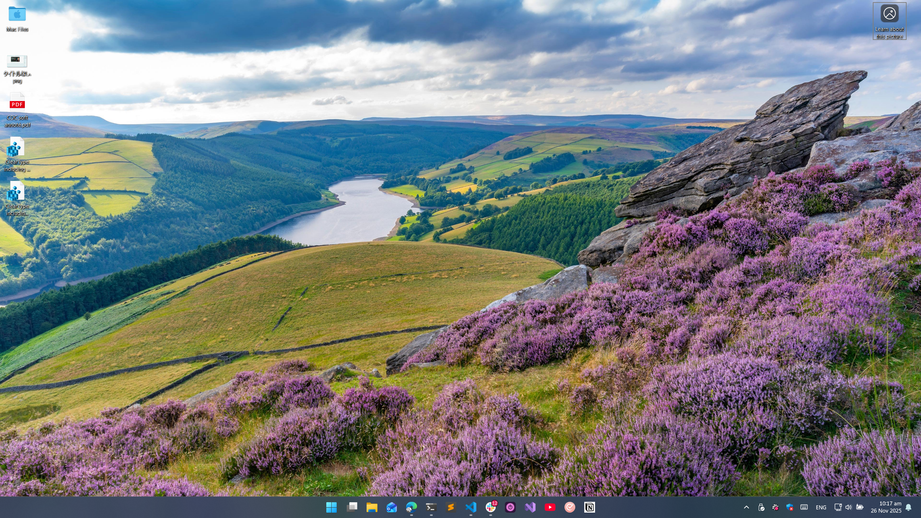This screenshot has height=518, width=921.
Task: Switch to the Microsoft Edge window
Action: [x=411, y=507]
